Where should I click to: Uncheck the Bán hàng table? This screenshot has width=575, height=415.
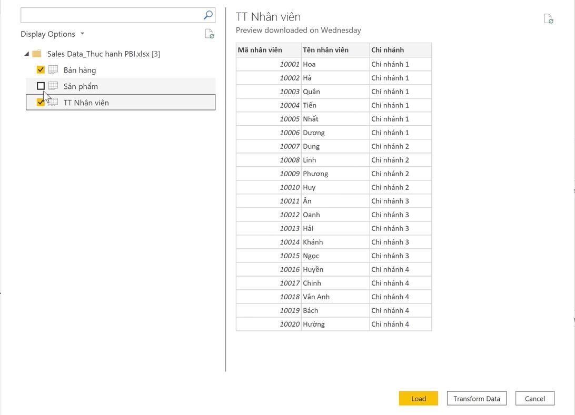point(41,69)
